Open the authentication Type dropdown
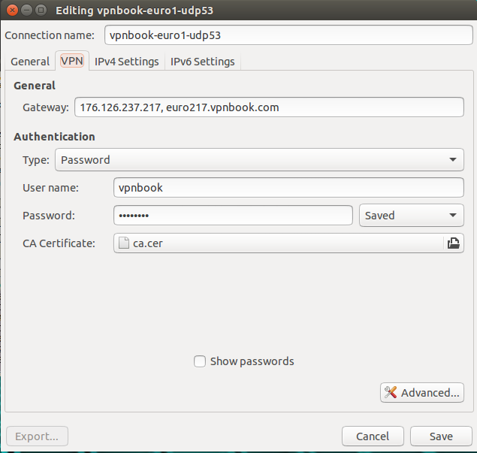 click(259, 160)
